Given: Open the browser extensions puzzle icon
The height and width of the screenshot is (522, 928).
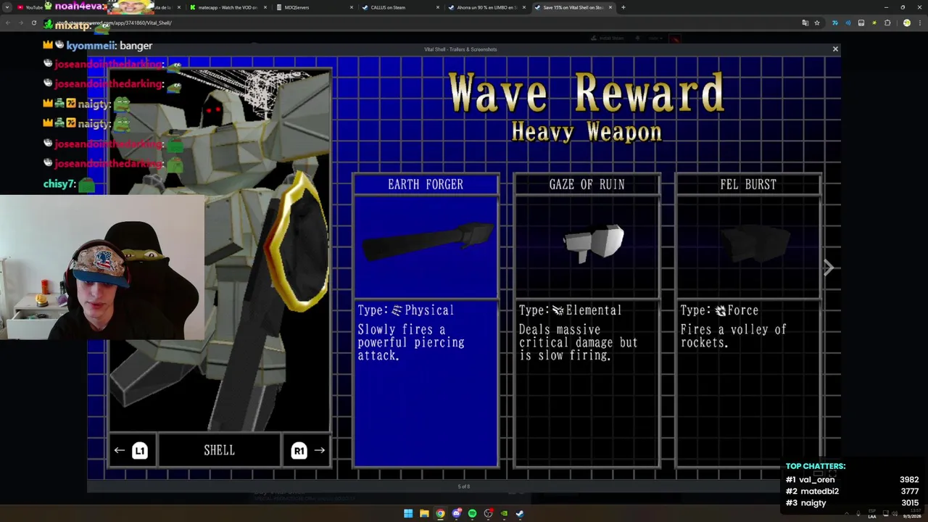Looking at the screenshot, I should [x=887, y=22].
